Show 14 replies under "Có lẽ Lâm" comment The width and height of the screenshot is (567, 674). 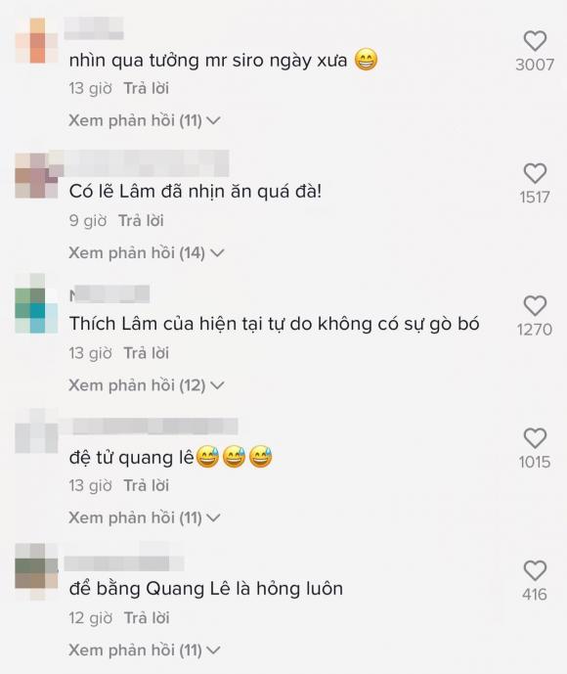point(147,253)
